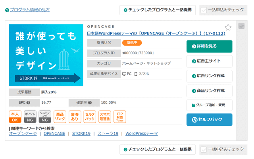Open プログラム情報の見方 help link
The height and width of the screenshot is (159, 254).
[30, 10]
